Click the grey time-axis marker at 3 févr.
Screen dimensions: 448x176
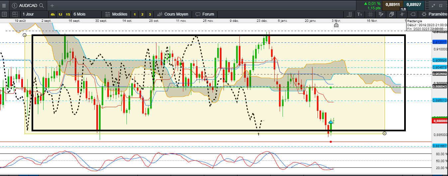(336, 25)
